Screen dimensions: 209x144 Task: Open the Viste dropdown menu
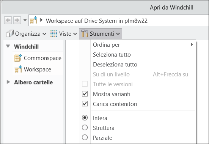point(64,34)
